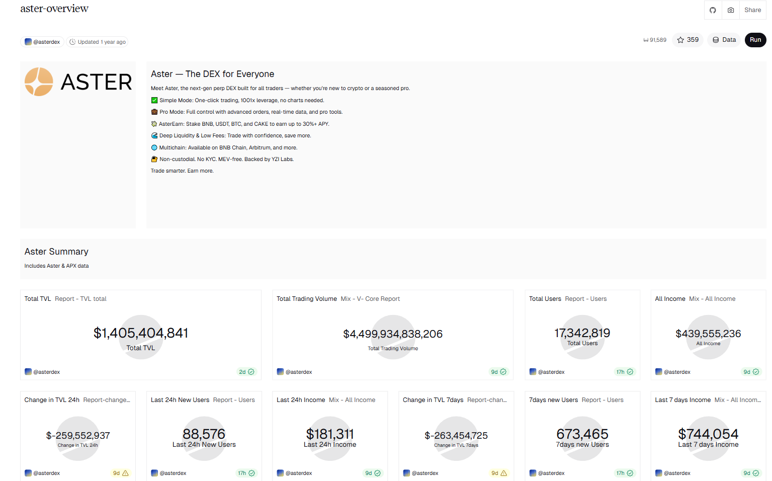Open @asterdex on the Last 24h New Users card
The height and width of the screenshot is (481, 772).
click(x=168, y=473)
